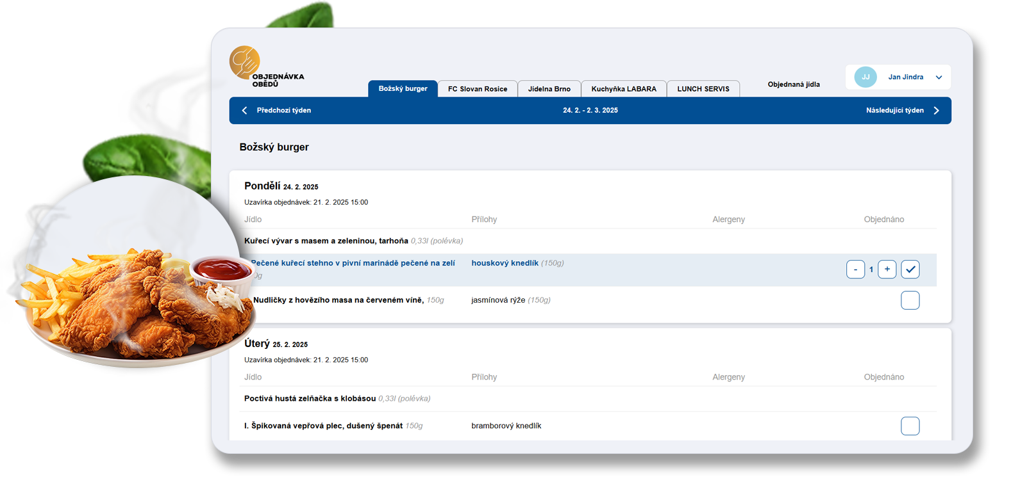Increase quantity with the plus button
1011x498 pixels.
[x=887, y=269]
